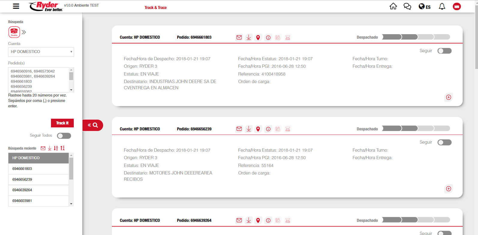Open info for order 6946656239
This screenshot has width=478, height=235.
tap(268, 129)
